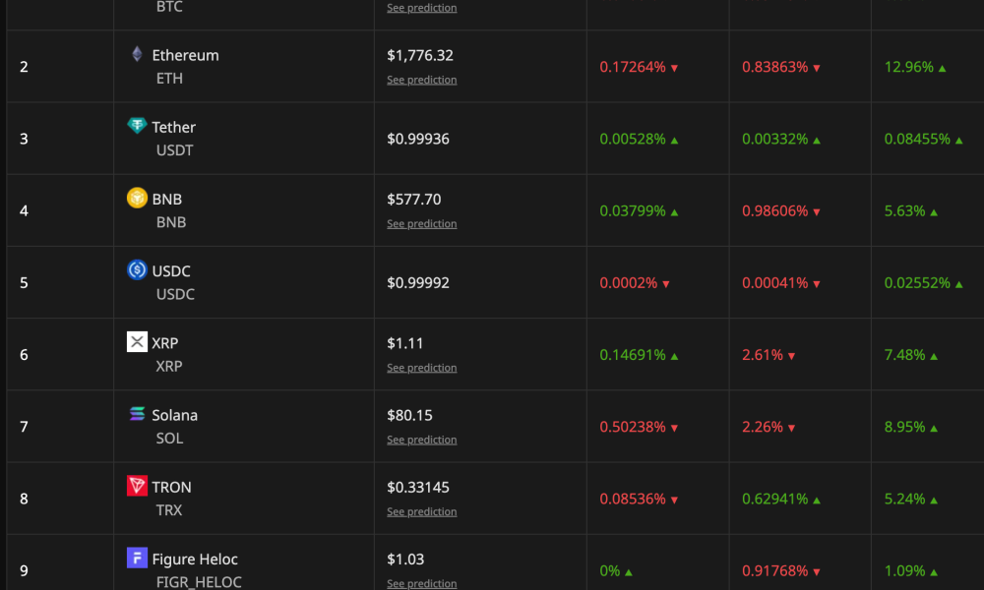Click TRON price $0.33145
The height and width of the screenshot is (590, 984).
418,487
